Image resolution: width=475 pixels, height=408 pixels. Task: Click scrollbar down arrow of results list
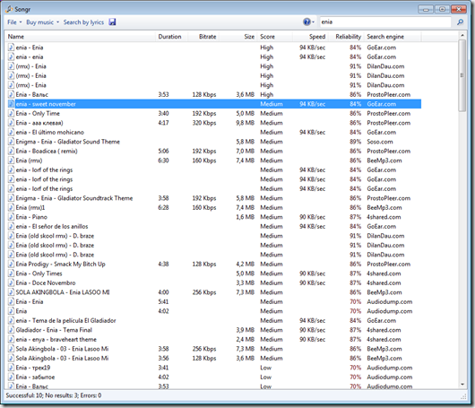[462, 385]
